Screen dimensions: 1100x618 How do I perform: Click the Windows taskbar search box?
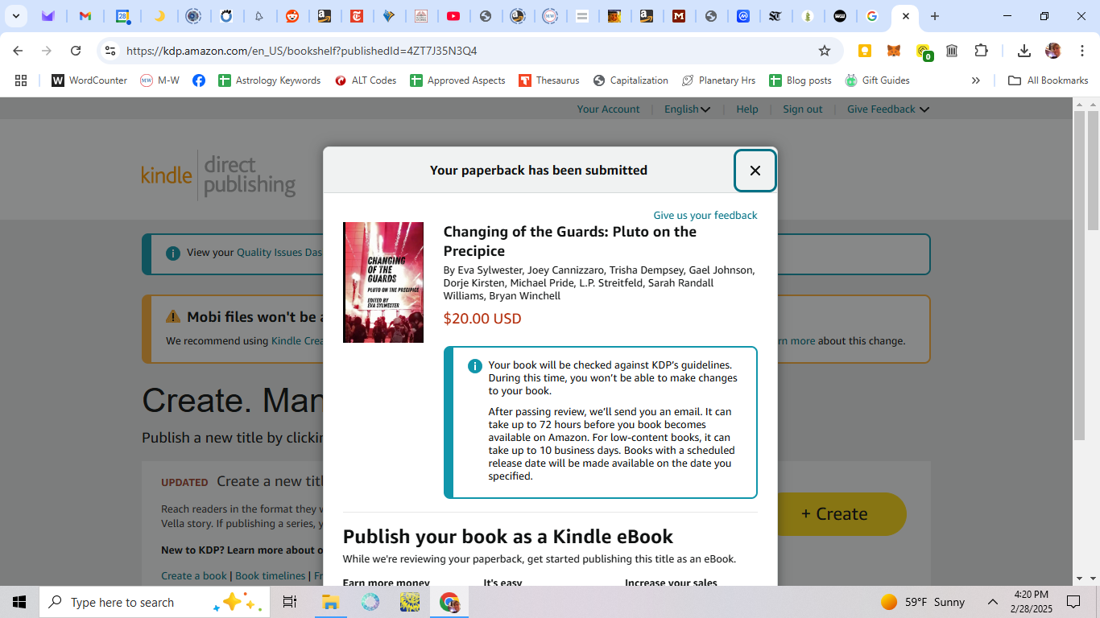[x=155, y=602]
